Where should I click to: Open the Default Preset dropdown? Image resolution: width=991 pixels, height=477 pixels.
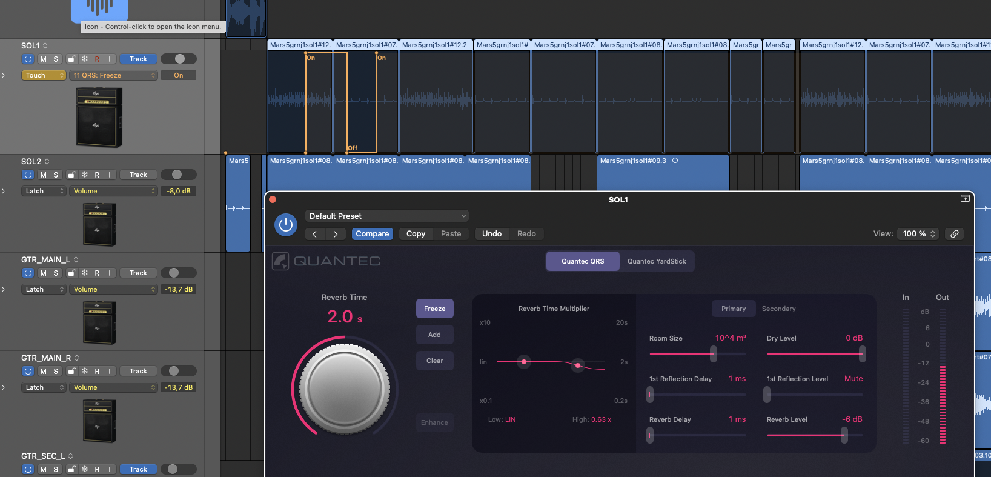click(x=387, y=216)
